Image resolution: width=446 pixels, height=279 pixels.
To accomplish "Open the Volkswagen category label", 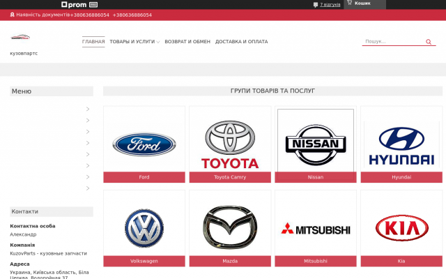I will (x=144, y=261).
